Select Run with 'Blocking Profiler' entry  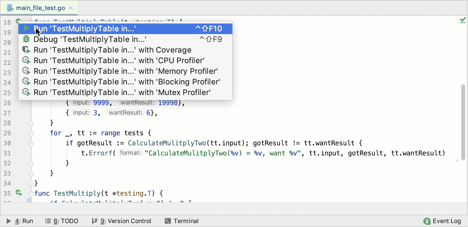(x=125, y=82)
